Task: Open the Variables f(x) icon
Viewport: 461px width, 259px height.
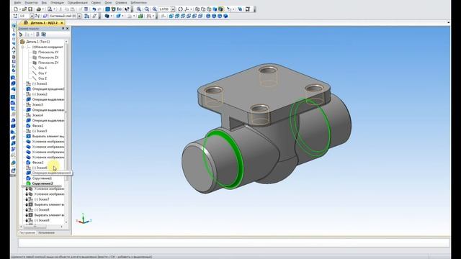Action: 120,9
